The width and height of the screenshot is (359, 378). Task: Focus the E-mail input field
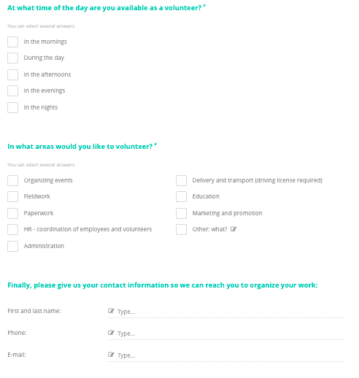(225, 355)
